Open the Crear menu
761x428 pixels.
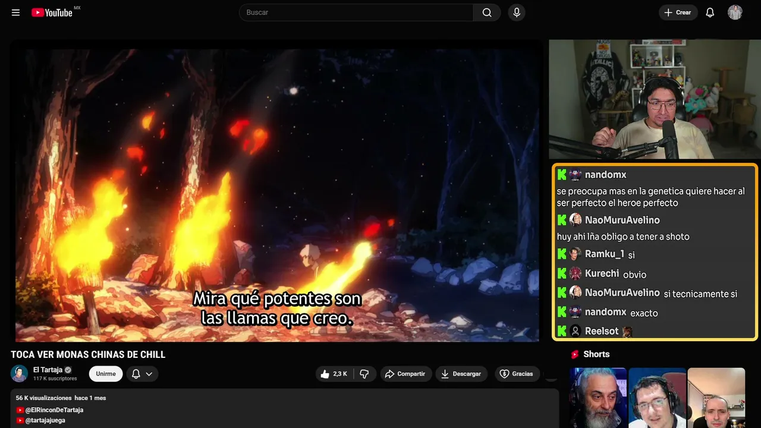click(x=678, y=12)
